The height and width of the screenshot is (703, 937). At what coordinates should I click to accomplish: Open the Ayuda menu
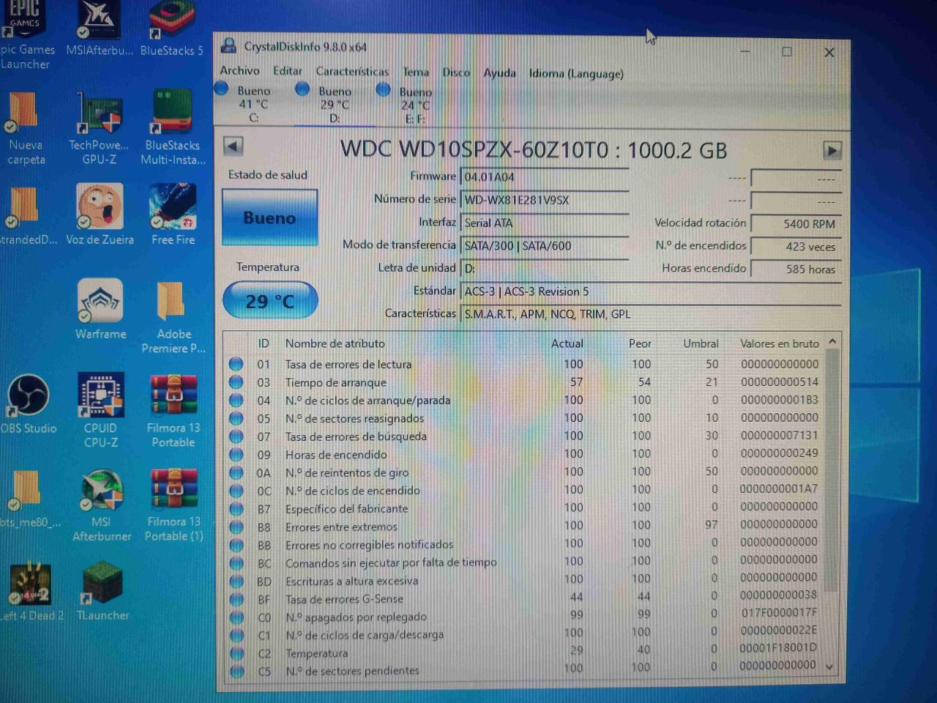point(499,72)
